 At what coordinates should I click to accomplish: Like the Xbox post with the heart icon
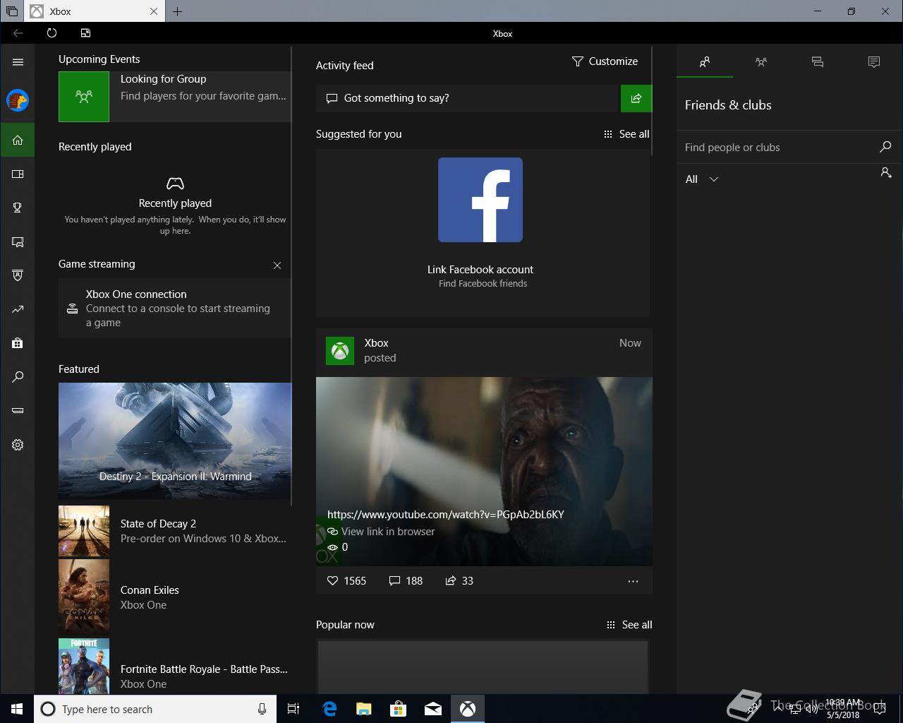pos(333,580)
